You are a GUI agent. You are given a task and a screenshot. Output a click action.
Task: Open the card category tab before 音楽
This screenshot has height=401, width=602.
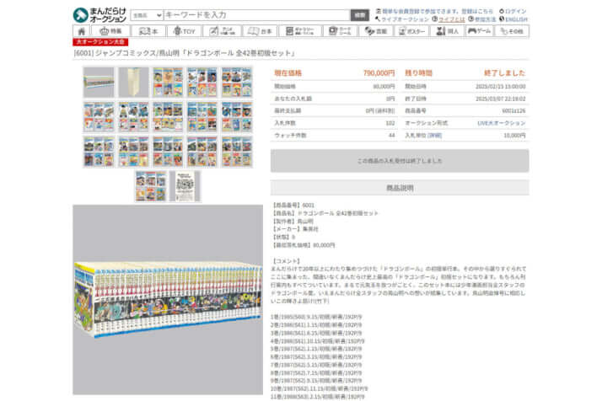pyautogui.click(x=340, y=31)
